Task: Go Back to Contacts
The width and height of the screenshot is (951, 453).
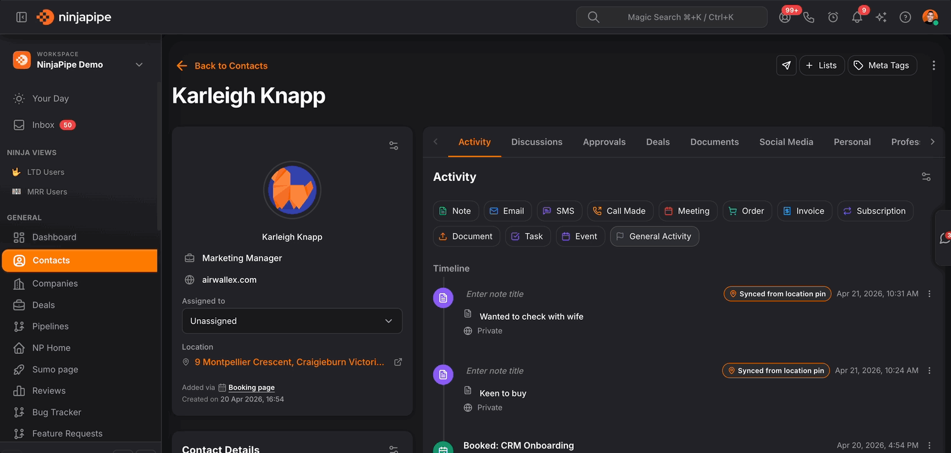Action: 223,66
